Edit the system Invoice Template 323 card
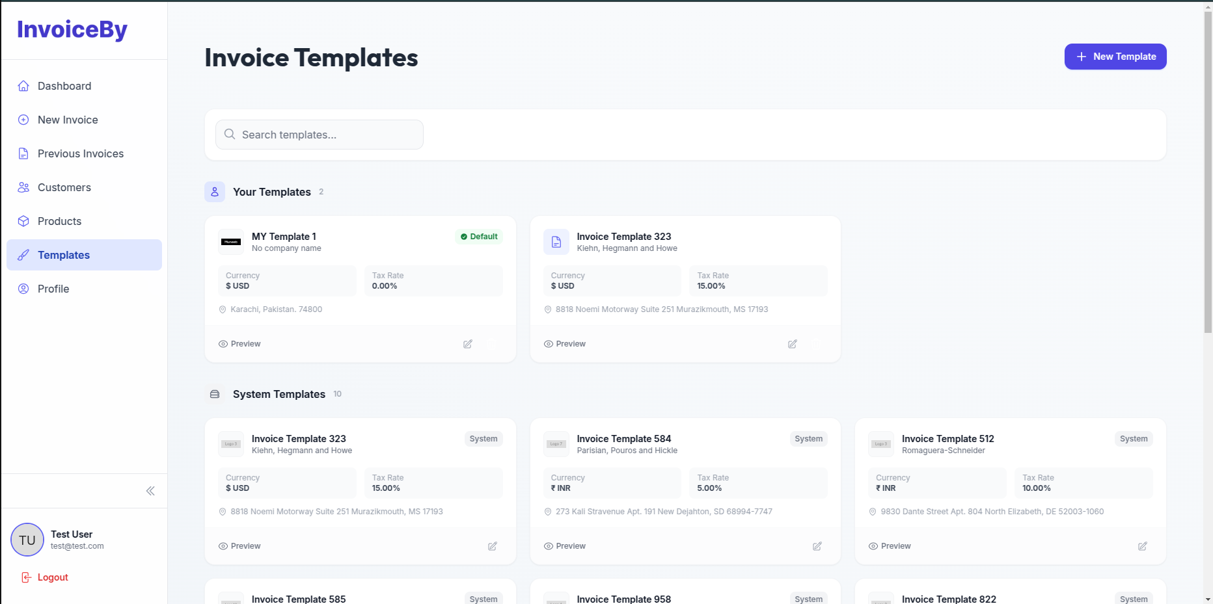 pyautogui.click(x=493, y=546)
